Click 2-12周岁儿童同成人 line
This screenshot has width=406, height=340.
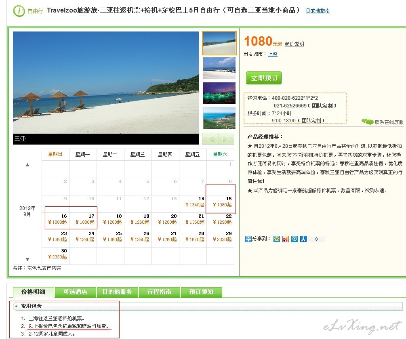pyautogui.click(x=52, y=334)
